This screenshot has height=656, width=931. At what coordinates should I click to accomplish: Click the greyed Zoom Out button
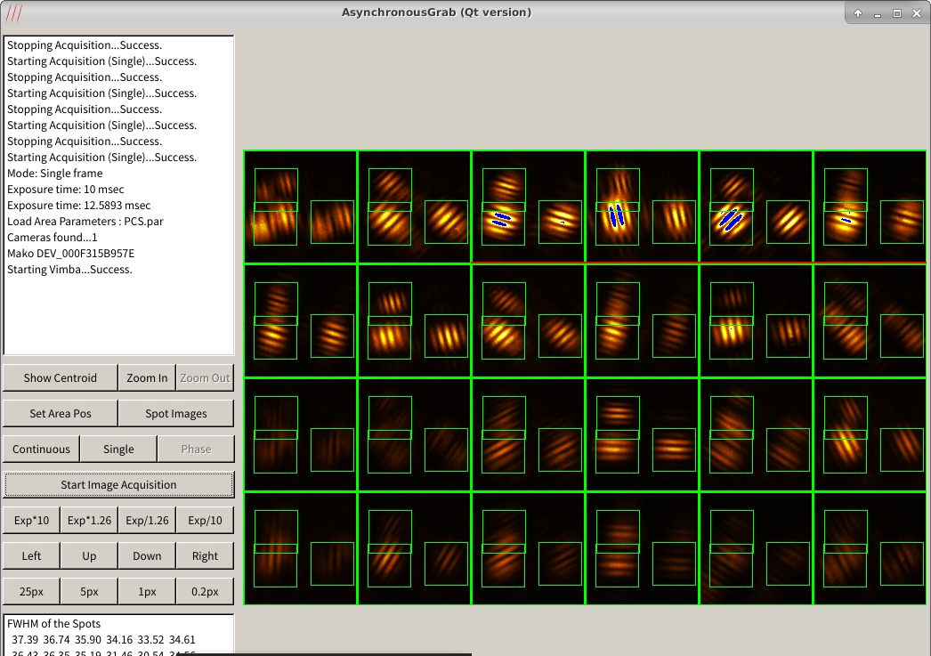[205, 378]
